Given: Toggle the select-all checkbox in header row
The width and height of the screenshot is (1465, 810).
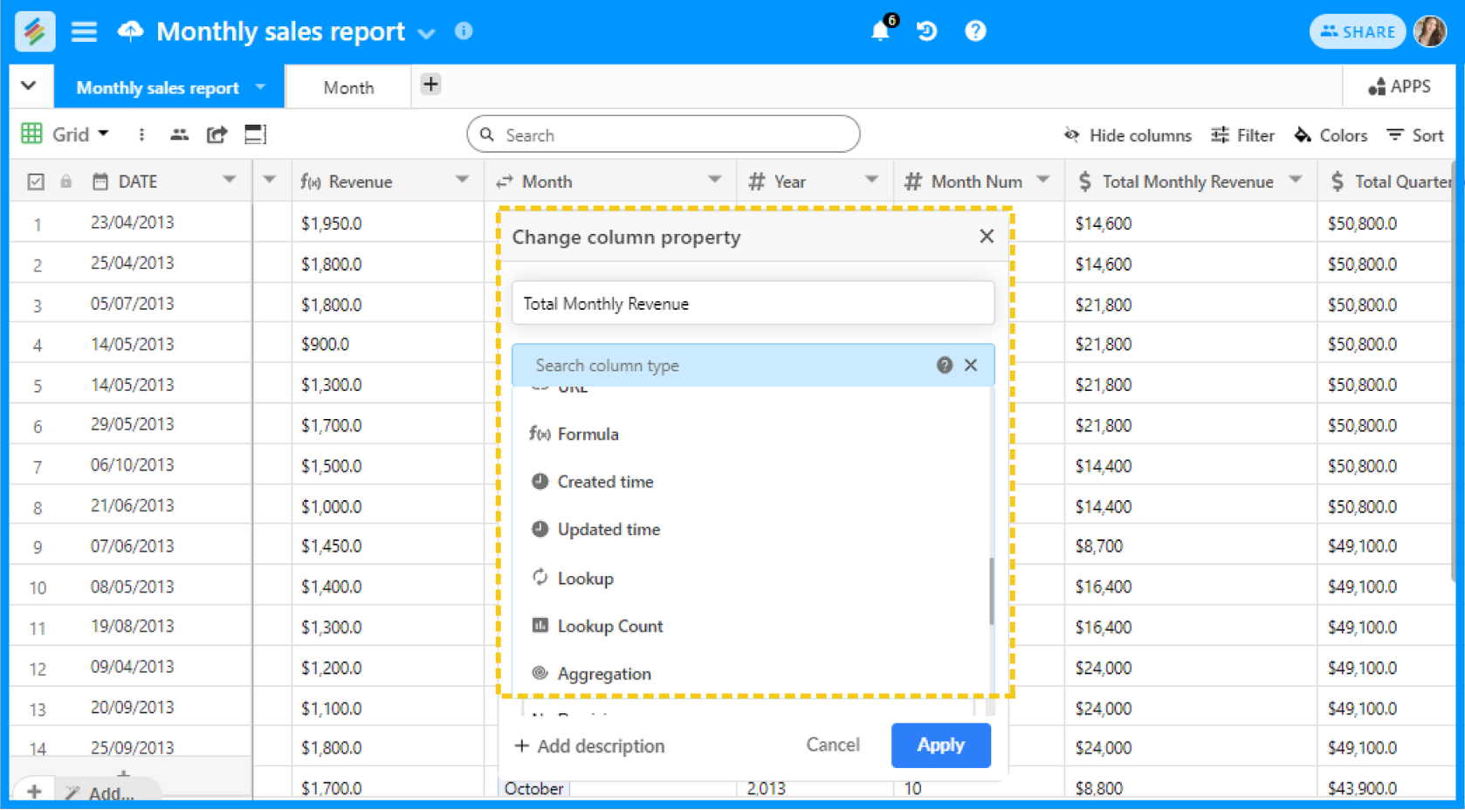Looking at the screenshot, I should tap(36, 181).
